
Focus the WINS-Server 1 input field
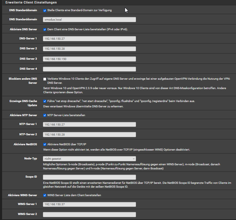(89, 204)
